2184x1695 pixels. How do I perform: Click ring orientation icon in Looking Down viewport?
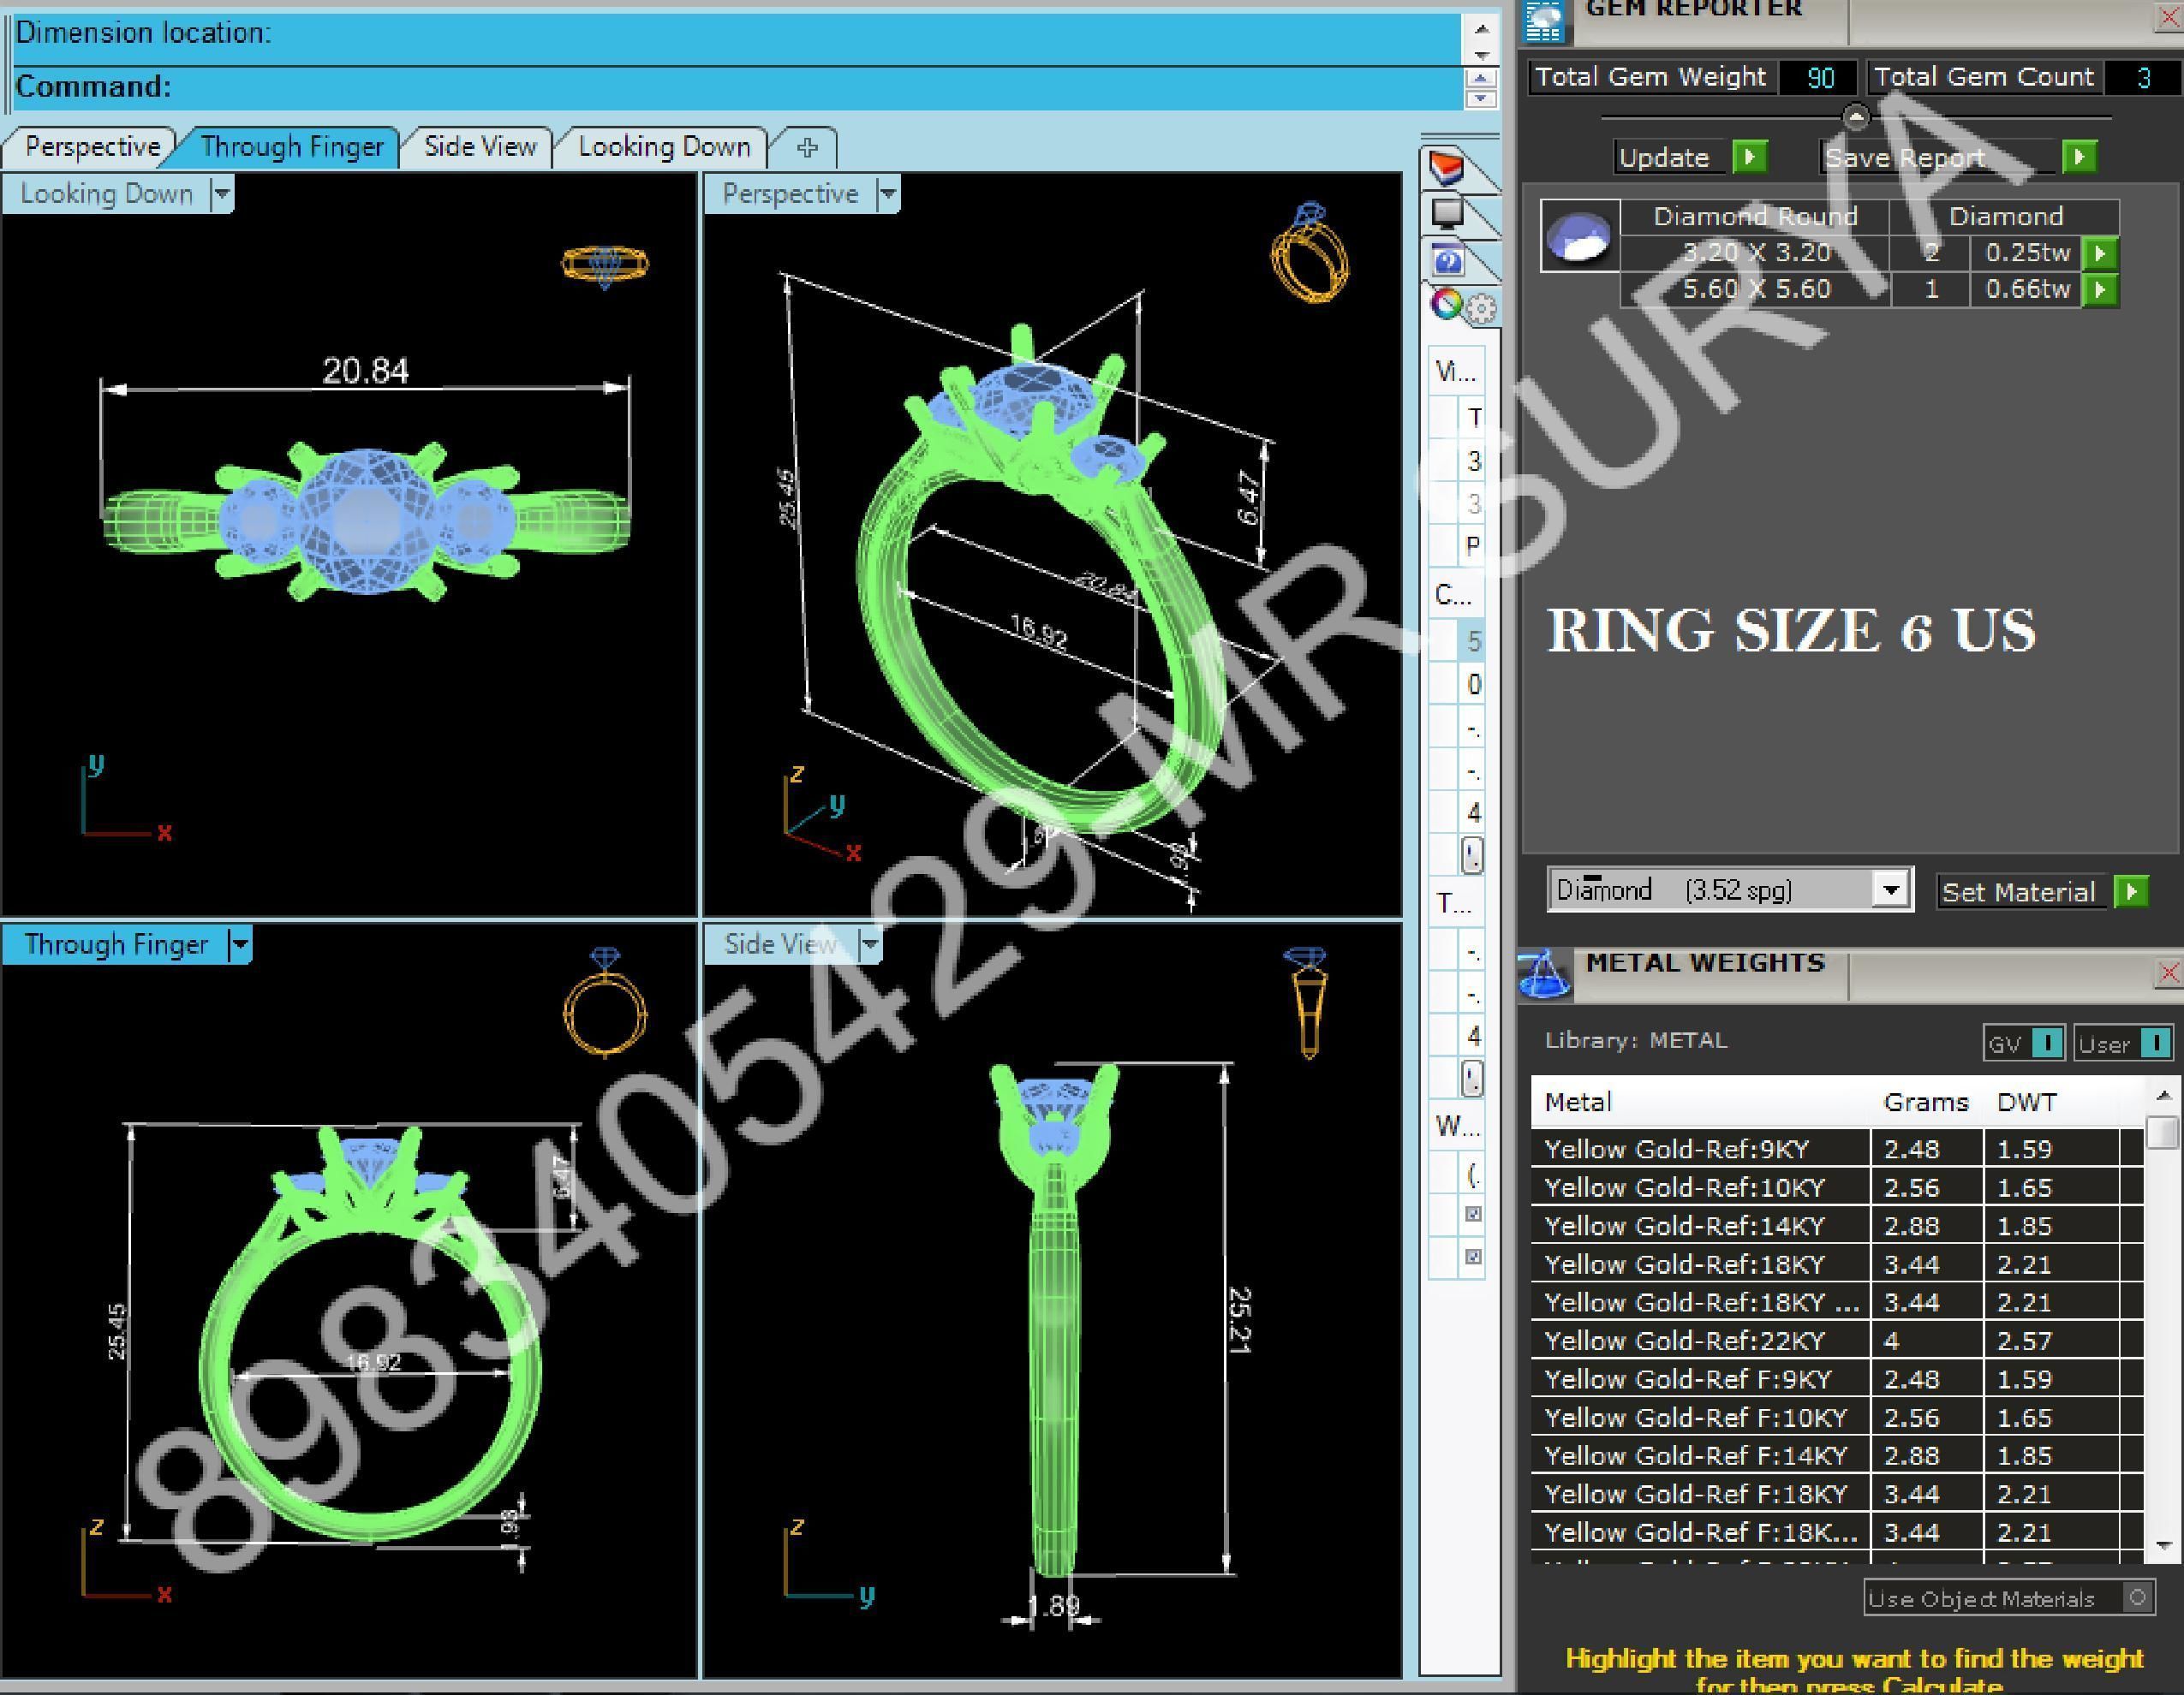pos(605,265)
